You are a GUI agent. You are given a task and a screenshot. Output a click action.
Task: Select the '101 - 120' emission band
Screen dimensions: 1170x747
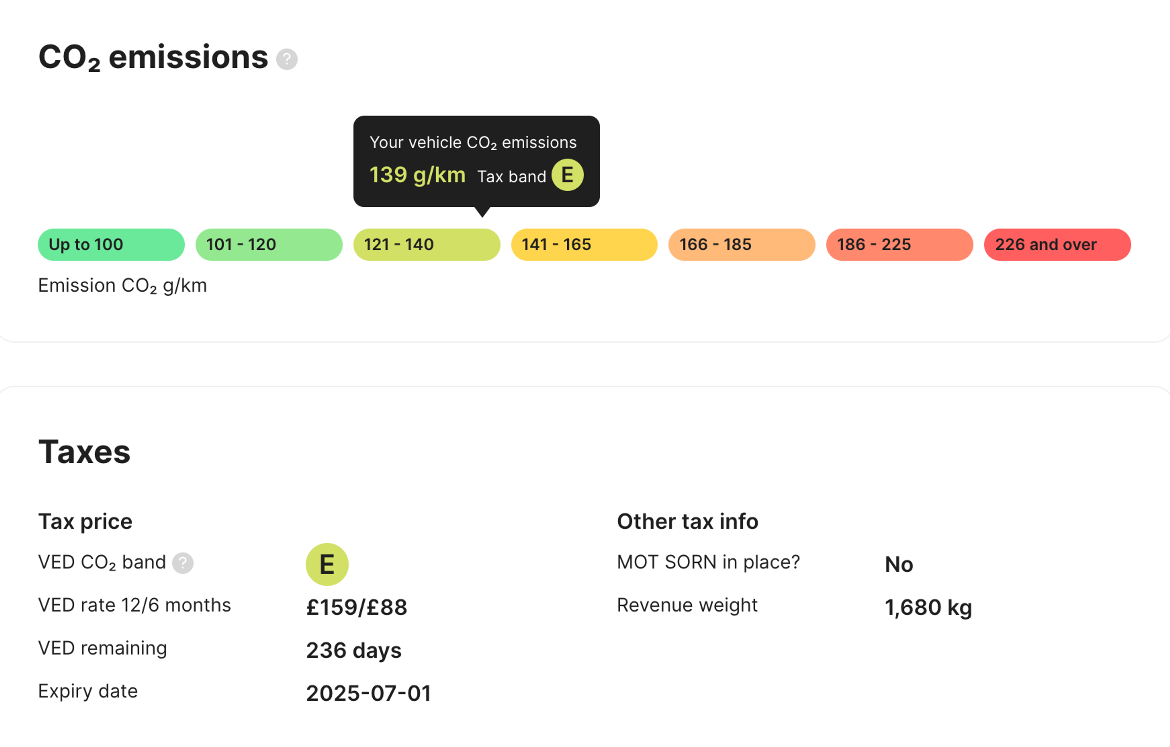coord(269,244)
